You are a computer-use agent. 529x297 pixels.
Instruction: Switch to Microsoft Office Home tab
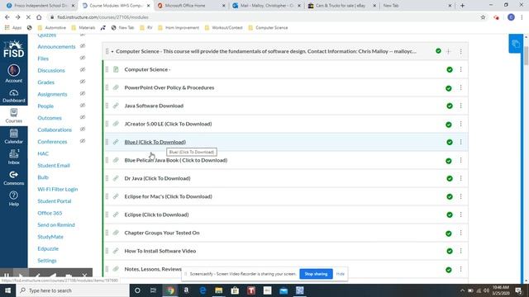[191, 6]
